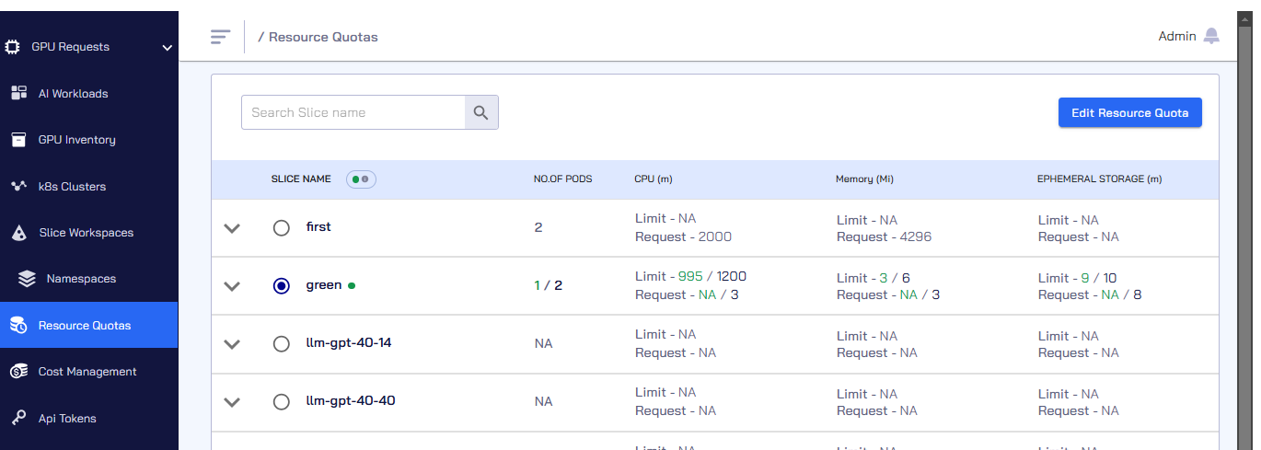Open the GPU Inventory page
1261x450 pixels.
click(89, 140)
